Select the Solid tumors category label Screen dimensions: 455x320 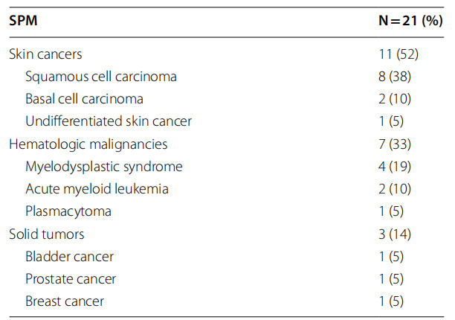[46, 234]
